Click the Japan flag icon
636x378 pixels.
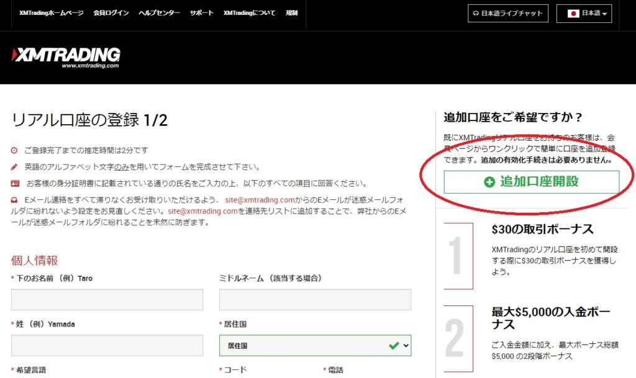(573, 13)
